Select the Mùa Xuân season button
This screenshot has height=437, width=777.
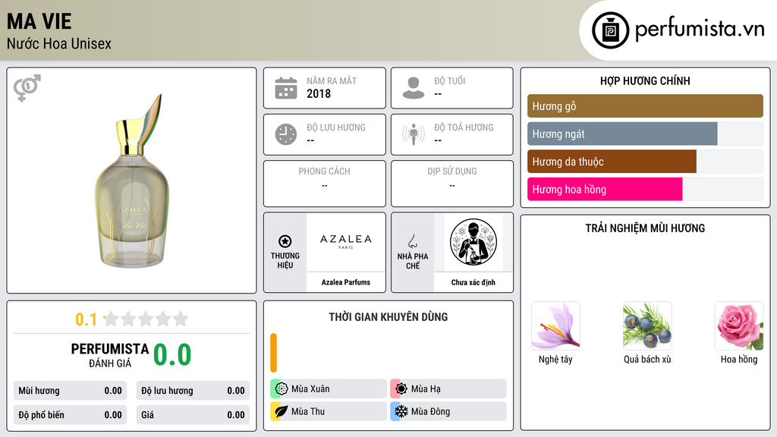329,389
